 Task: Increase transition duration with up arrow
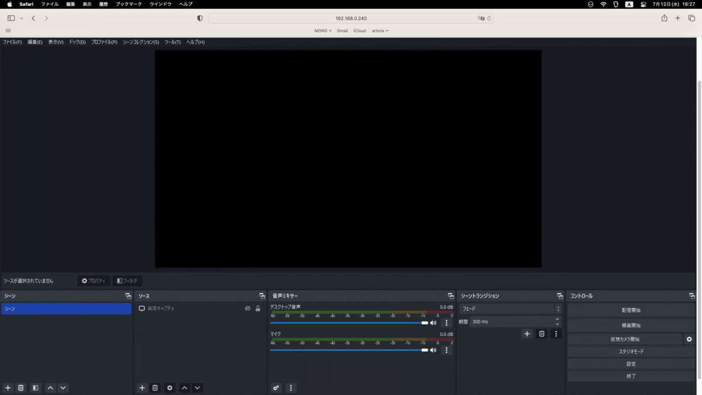(557, 320)
